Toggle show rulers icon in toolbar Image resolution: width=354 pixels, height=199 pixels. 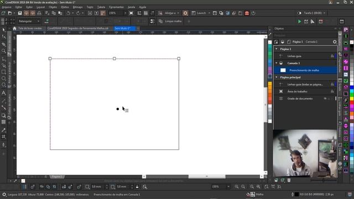139,13
